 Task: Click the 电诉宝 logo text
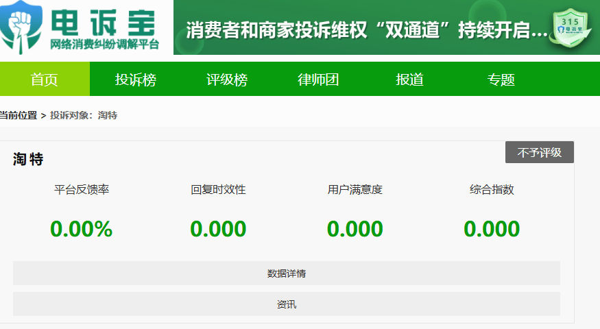(x=104, y=21)
